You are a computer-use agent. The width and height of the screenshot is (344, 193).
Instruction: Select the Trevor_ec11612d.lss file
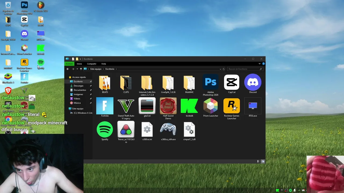[126, 132]
